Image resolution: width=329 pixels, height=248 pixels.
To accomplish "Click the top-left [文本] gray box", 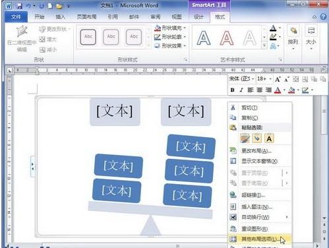I will (x=115, y=112).
